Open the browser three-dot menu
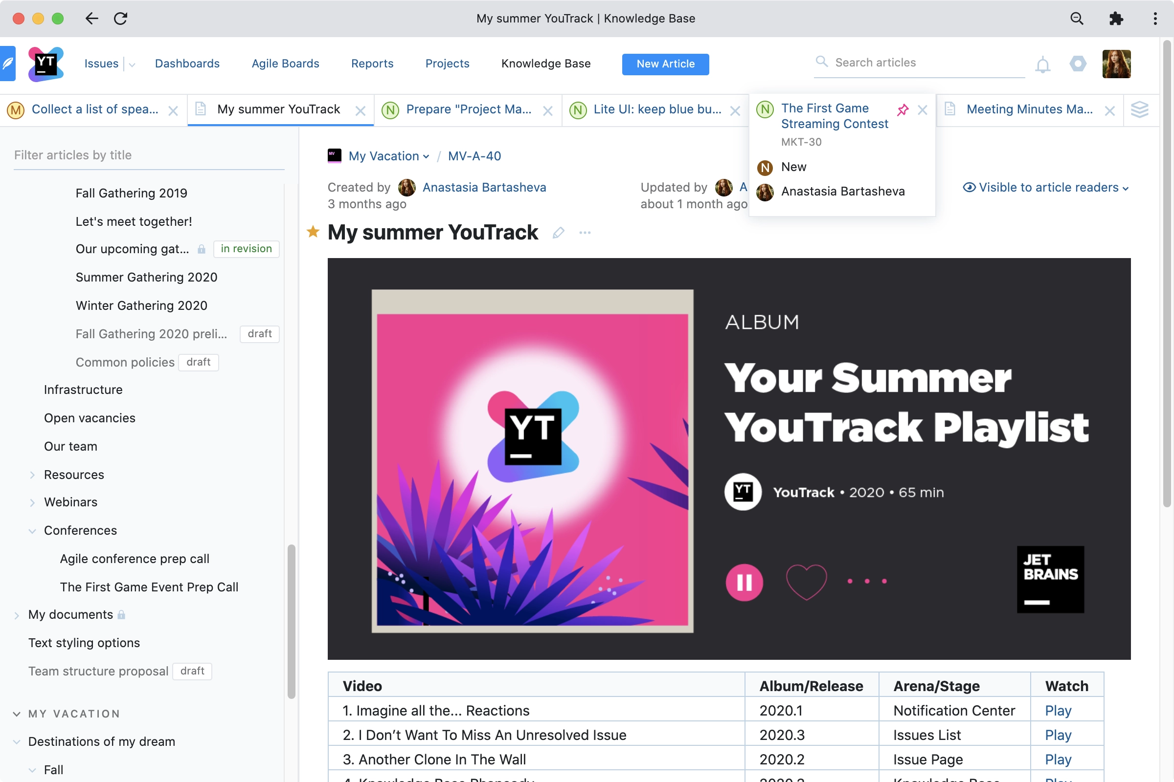The width and height of the screenshot is (1174, 782). pos(1155,19)
